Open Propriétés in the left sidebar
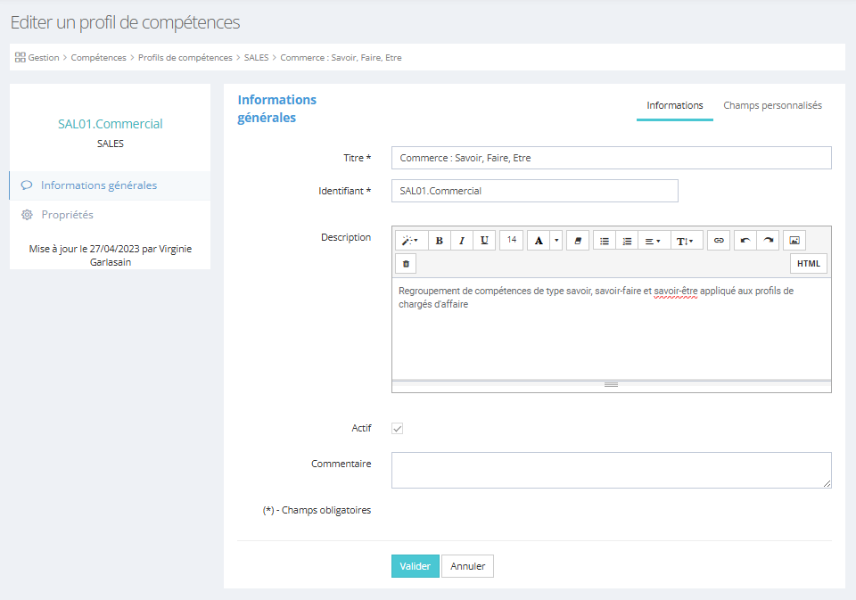 click(x=67, y=215)
